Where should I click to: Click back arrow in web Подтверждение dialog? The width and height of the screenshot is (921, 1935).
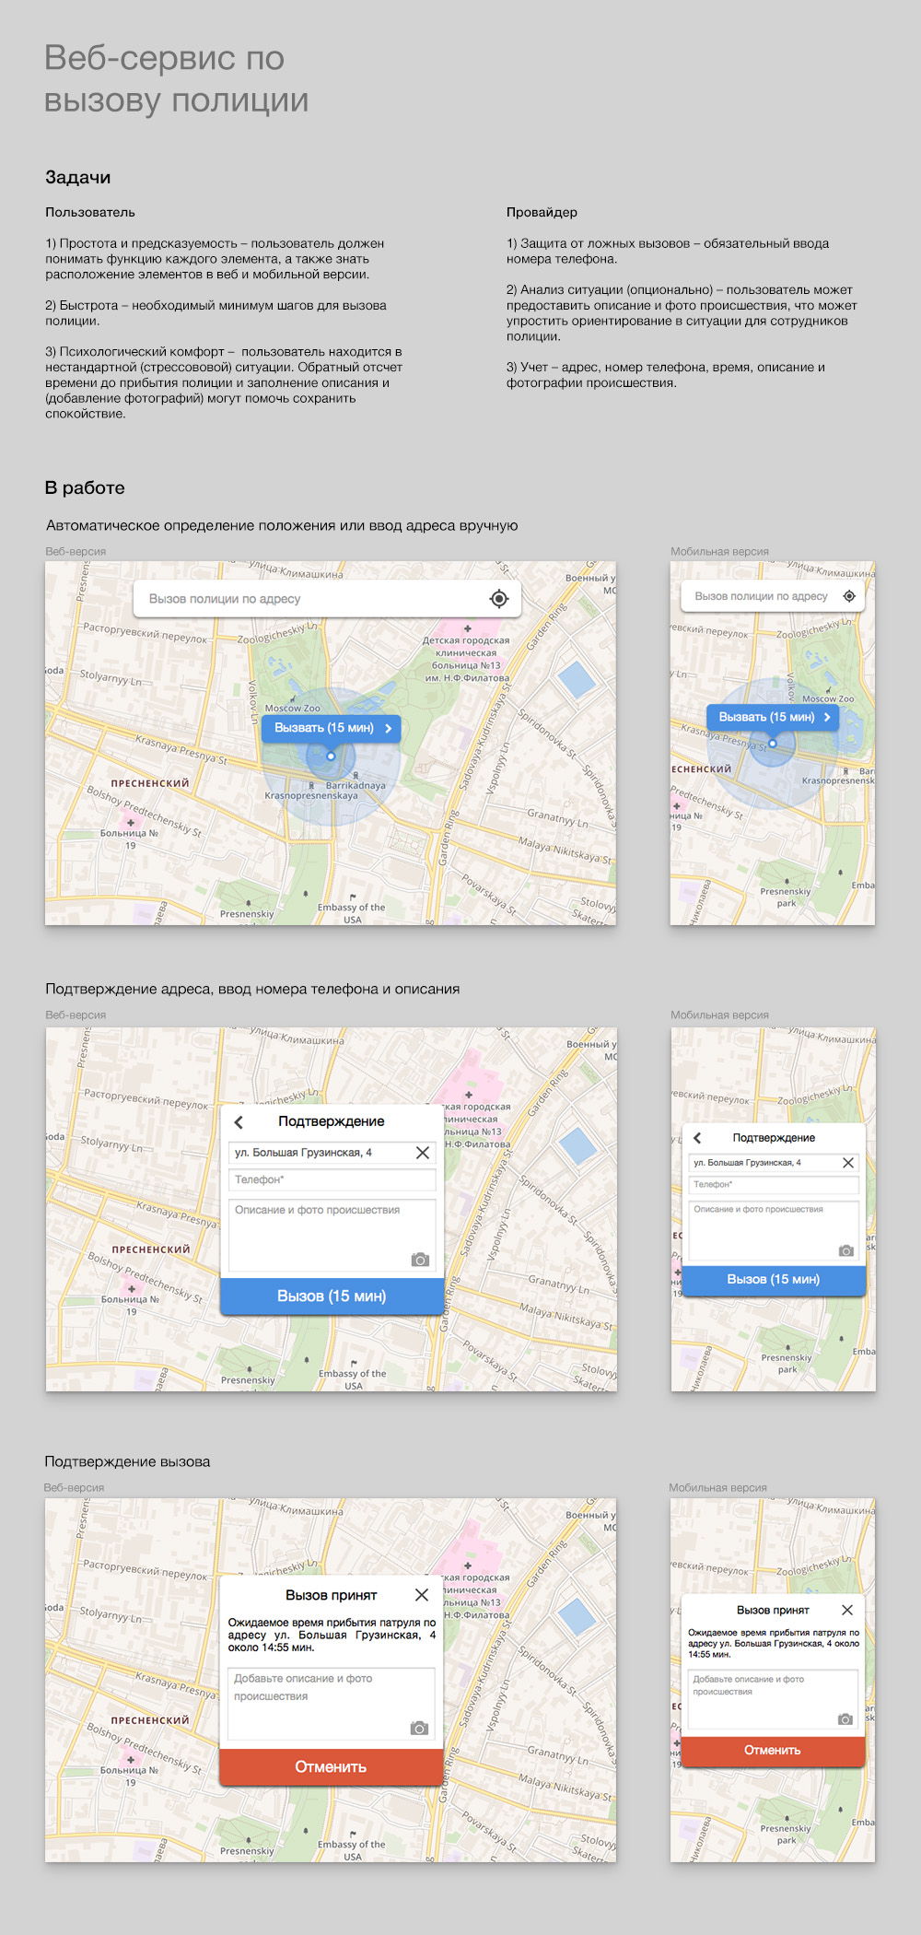point(239,1122)
